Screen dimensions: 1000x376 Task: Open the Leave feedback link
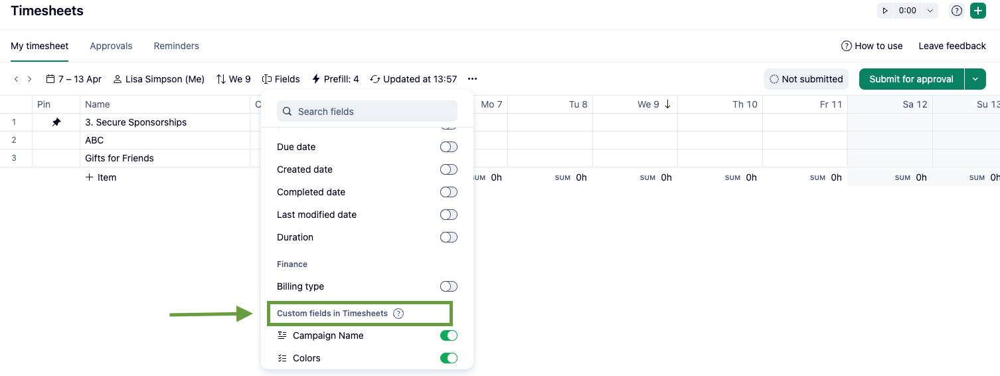point(952,46)
